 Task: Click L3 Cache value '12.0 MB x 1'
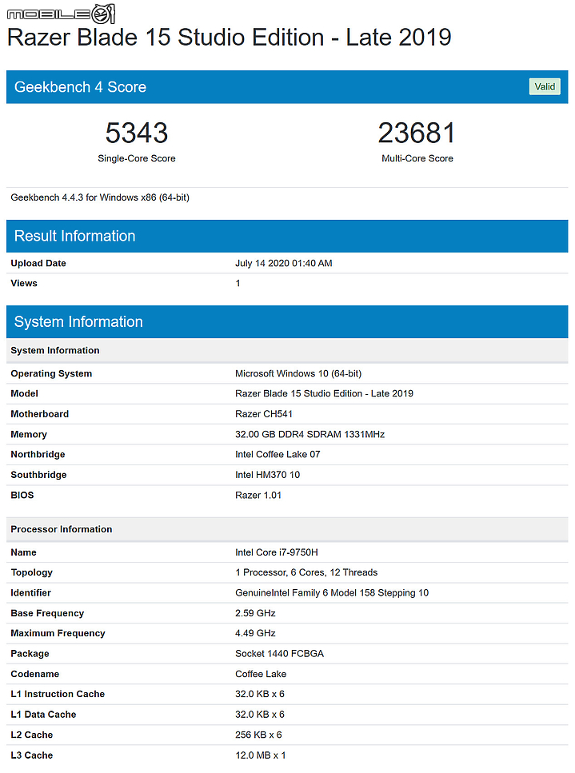click(261, 755)
